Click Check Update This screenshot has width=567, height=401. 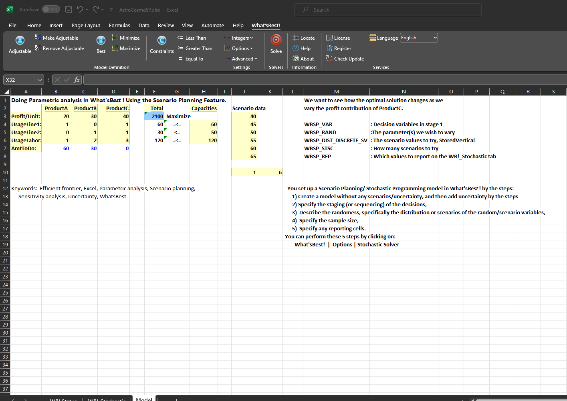click(x=345, y=58)
